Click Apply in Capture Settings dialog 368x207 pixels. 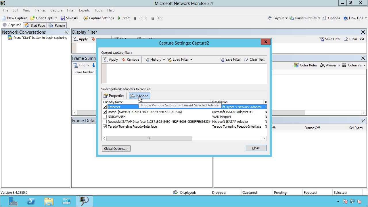(x=111, y=60)
